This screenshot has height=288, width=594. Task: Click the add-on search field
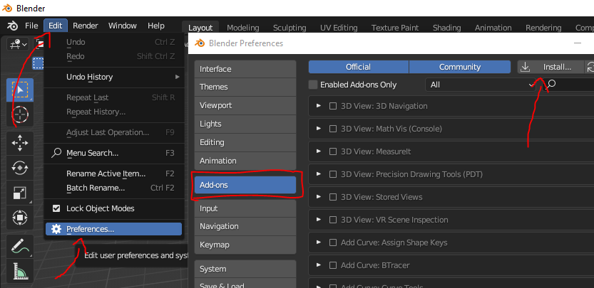pos(570,85)
